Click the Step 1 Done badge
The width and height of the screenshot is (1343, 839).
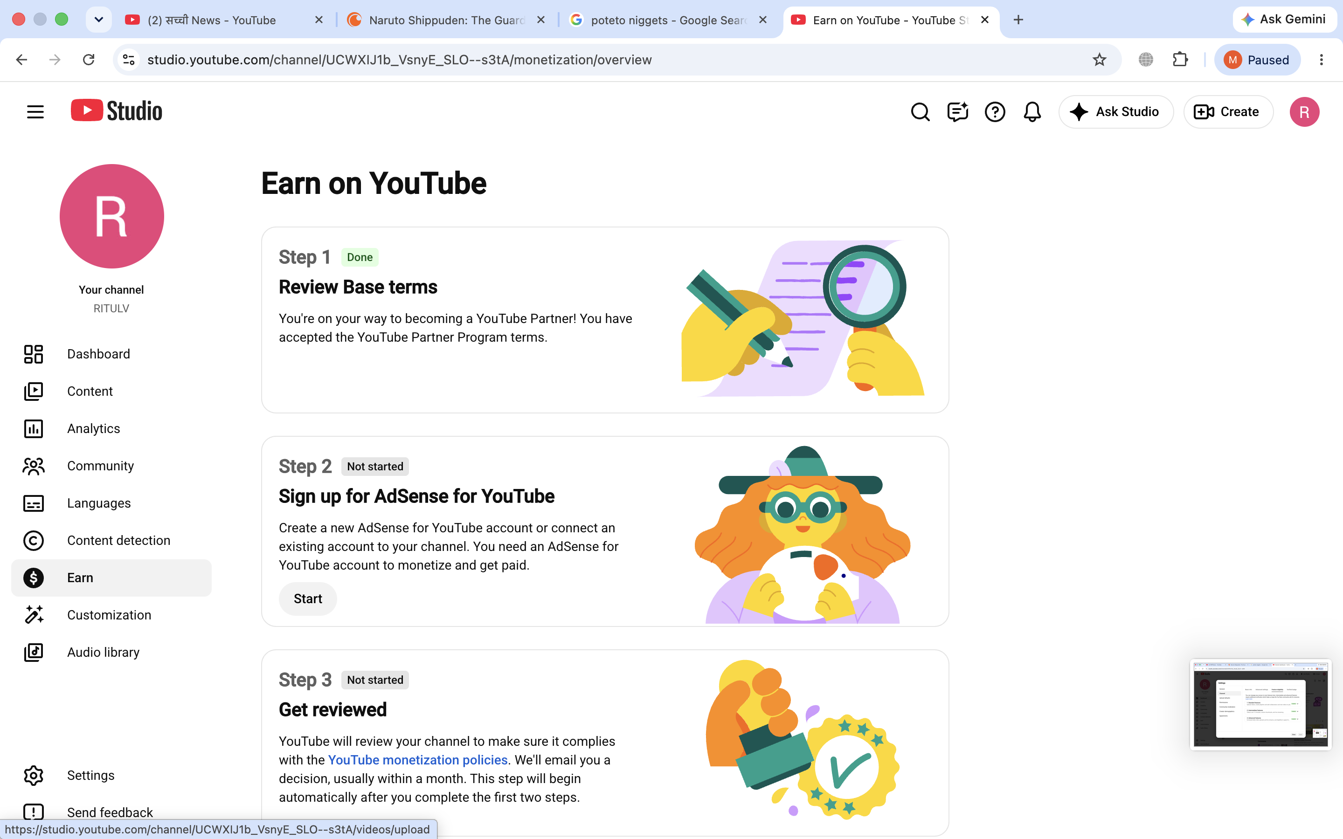tap(360, 257)
